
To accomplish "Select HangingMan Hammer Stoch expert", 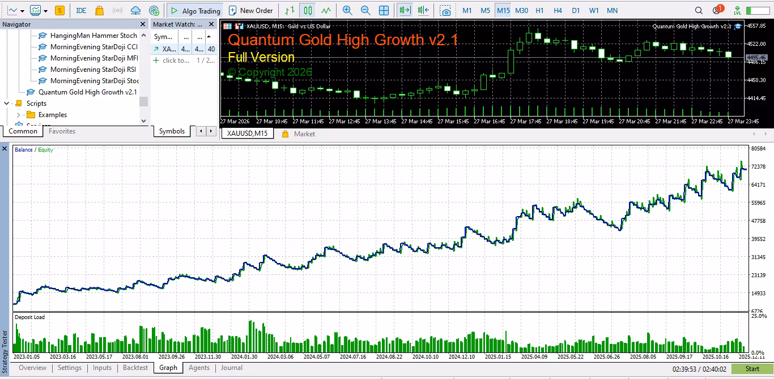I will click(x=93, y=35).
